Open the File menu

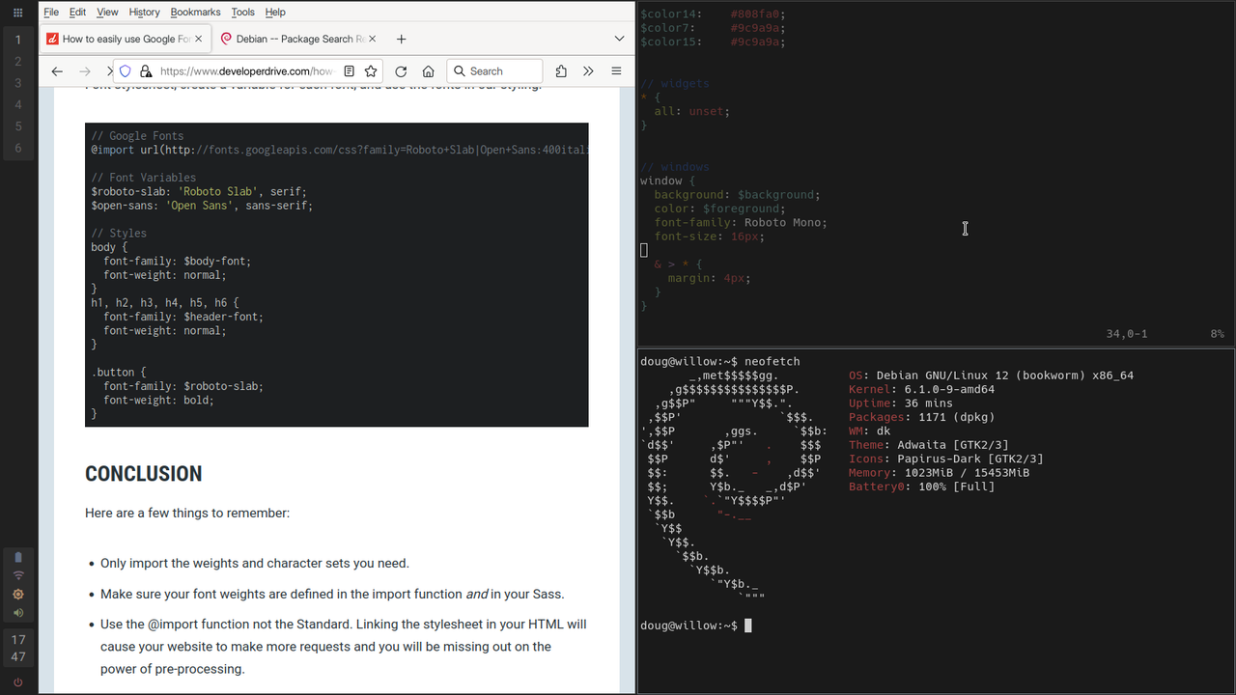(51, 13)
